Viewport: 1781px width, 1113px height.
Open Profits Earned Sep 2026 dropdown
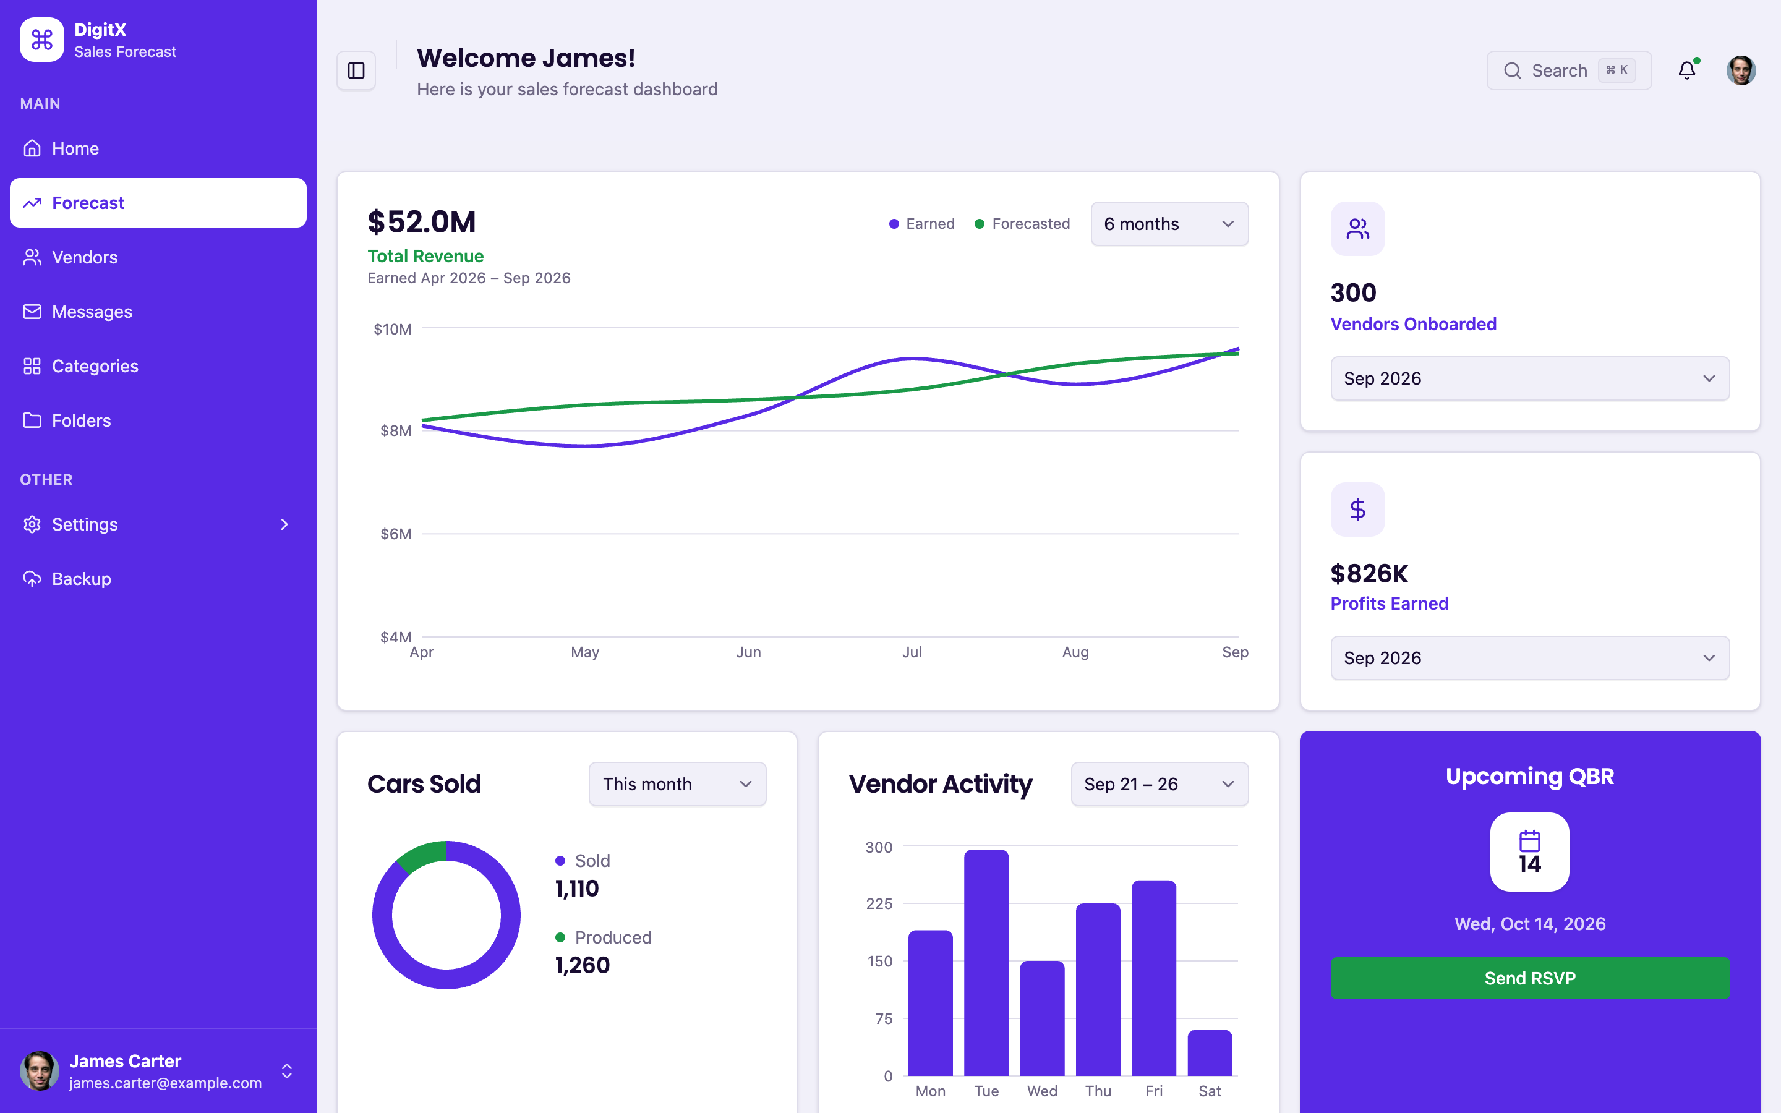point(1530,658)
